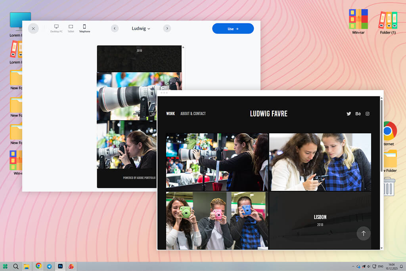Open the red app icon next to Photoshop in the taskbar
The height and width of the screenshot is (271, 406).
tap(71, 266)
